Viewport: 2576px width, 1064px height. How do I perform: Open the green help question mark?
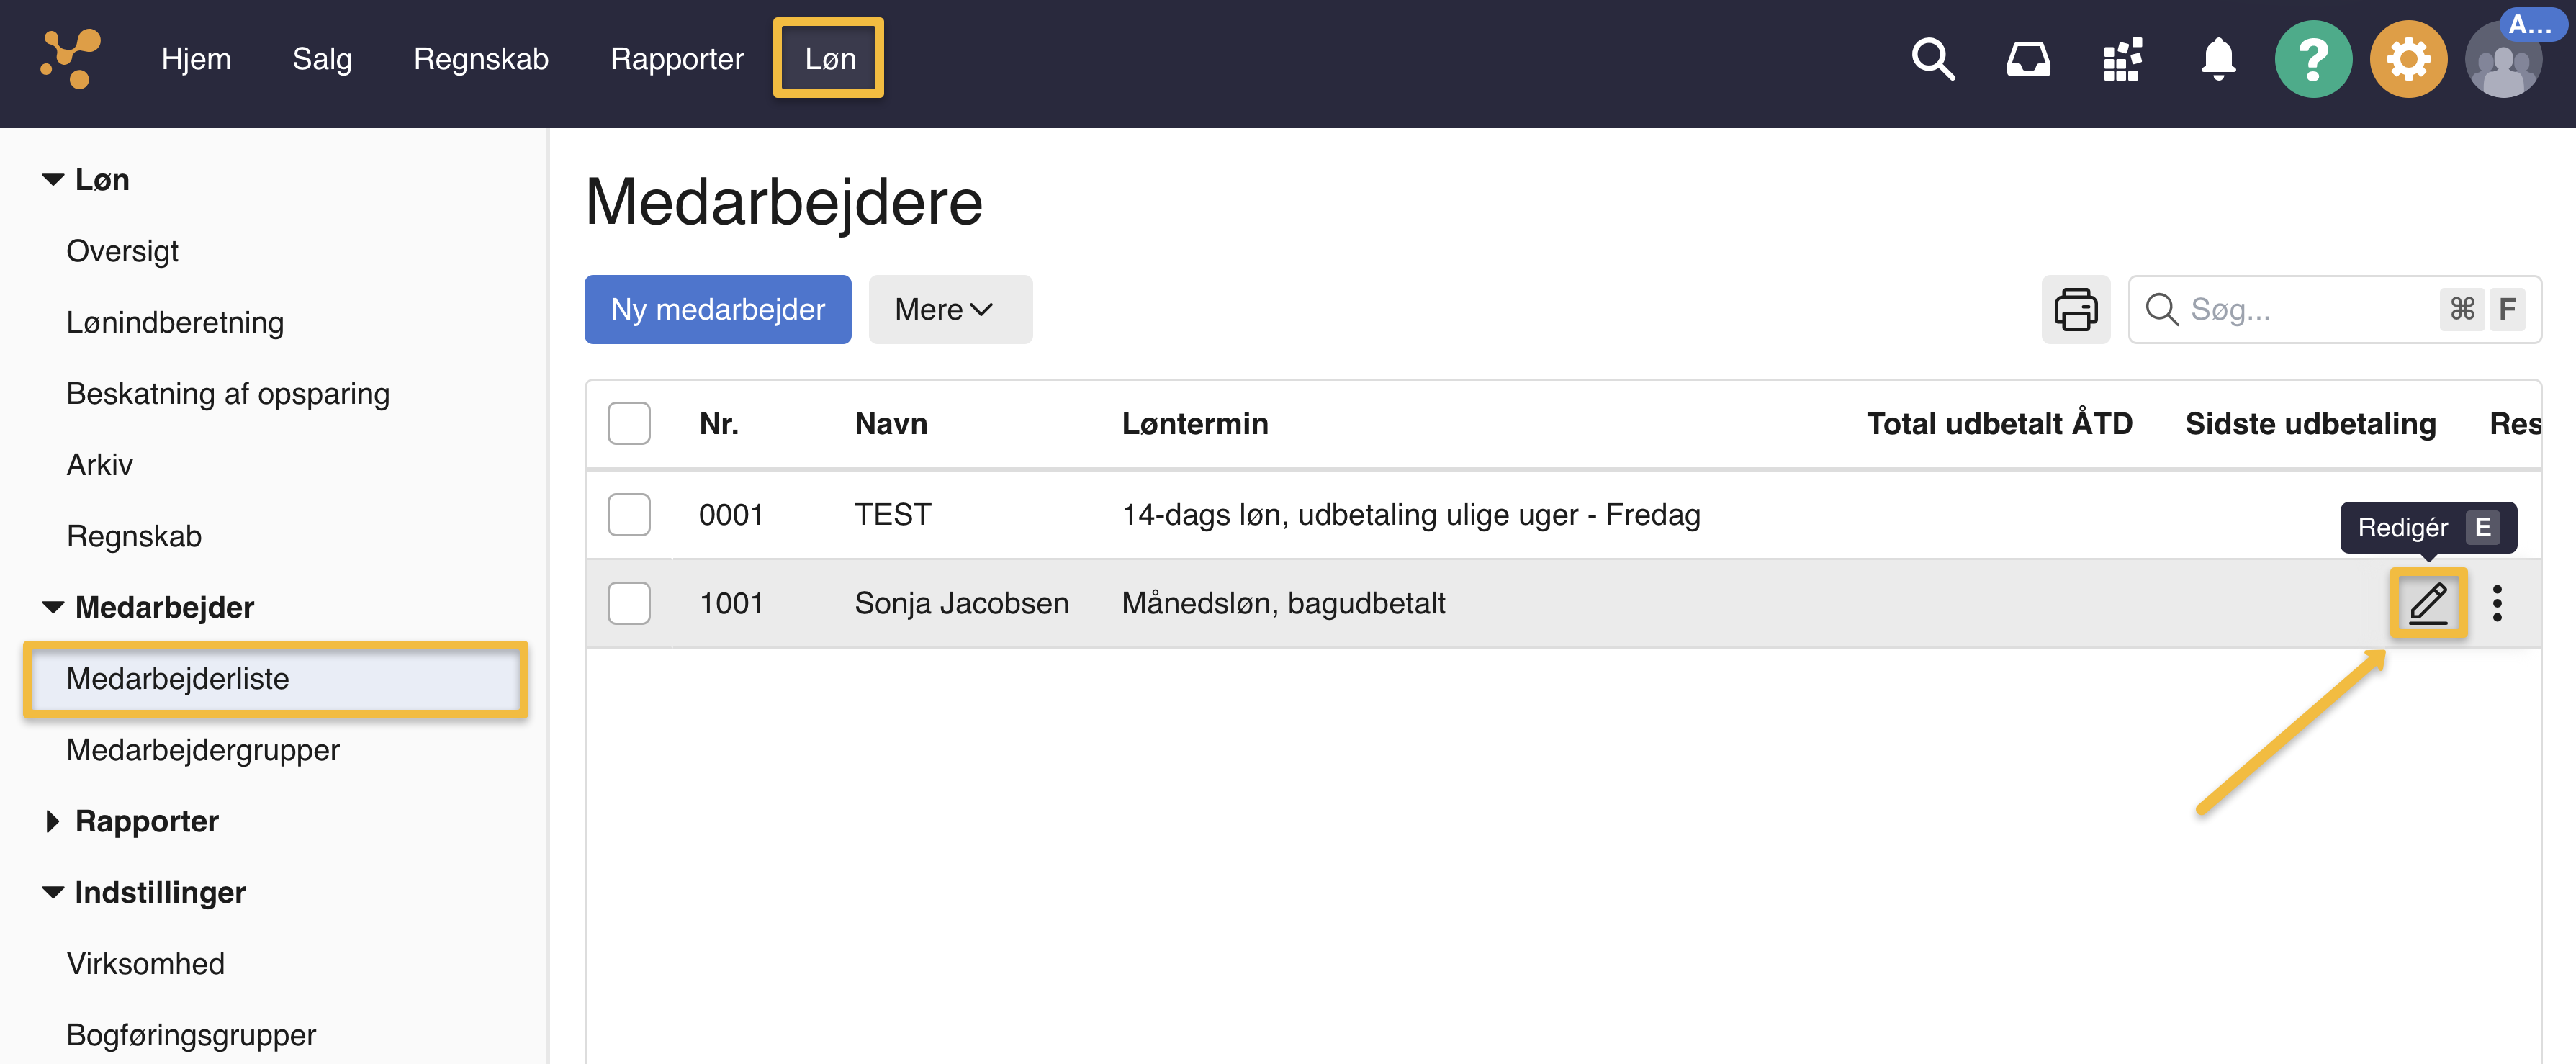pyautogui.click(x=2312, y=59)
